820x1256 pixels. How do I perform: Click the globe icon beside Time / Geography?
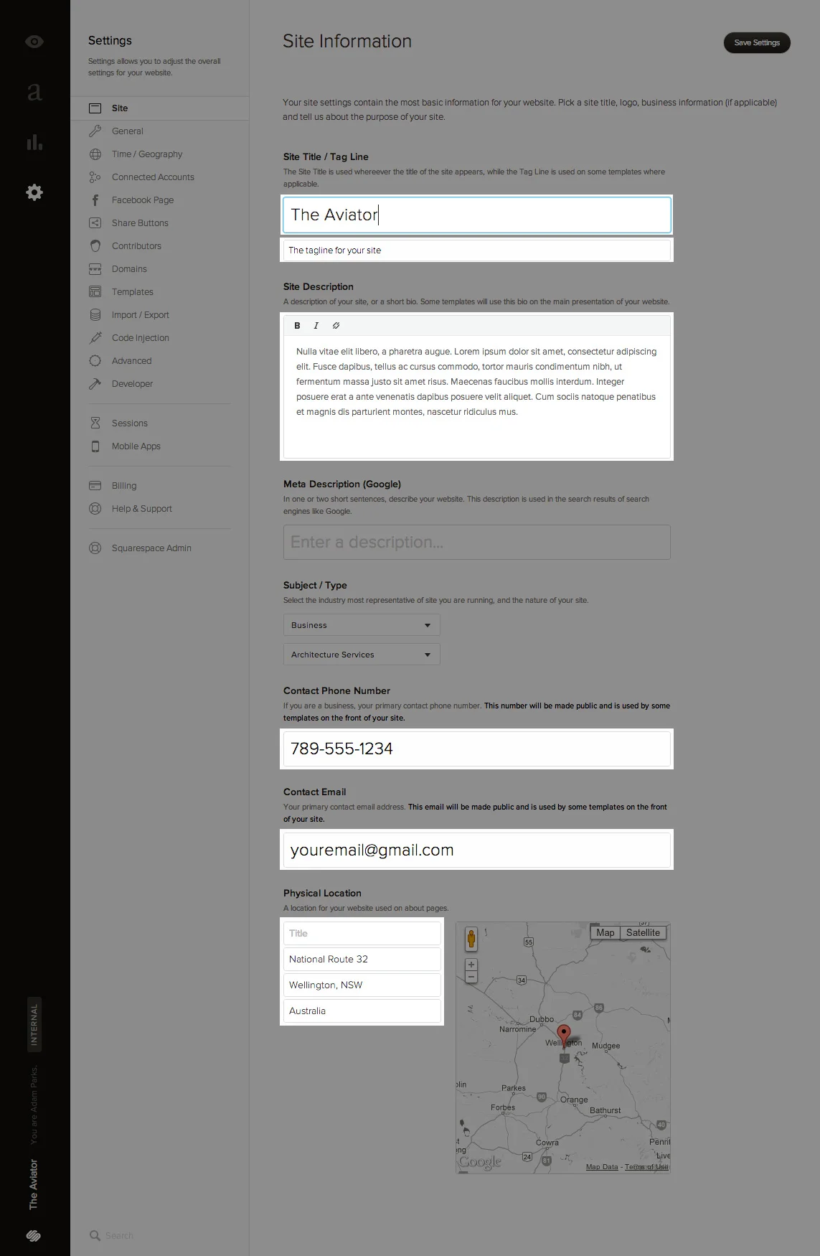pos(95,154)
